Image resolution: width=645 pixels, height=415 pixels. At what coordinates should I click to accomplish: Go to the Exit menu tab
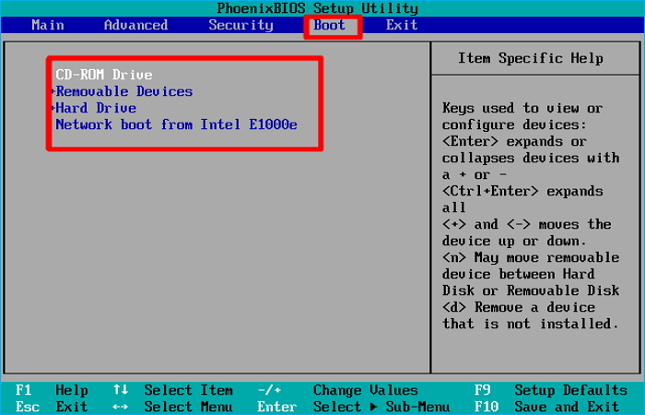click(x=402, y=25)
